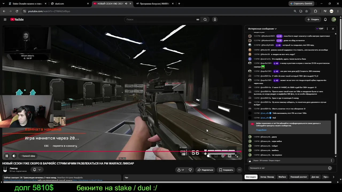
Task: Open new browser tab
Action: [x=179, y=3]
